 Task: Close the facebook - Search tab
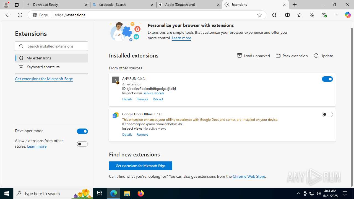click(x=152, y=5)
